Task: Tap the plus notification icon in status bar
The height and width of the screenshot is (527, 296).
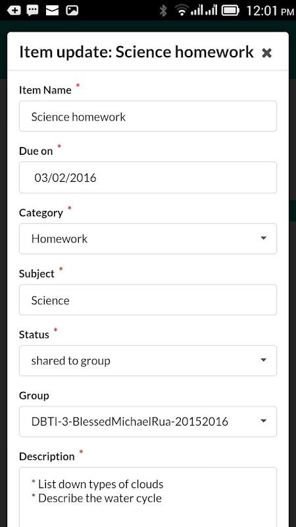Action: point(13,11)
